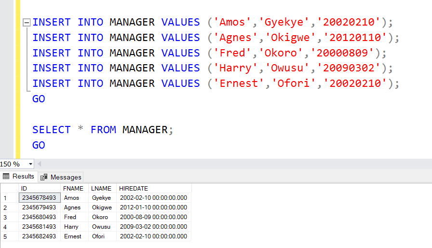The width and height of the screenshot is (432, 248).
Task: Click the Okoro last name cell
Action: [x=100, y=217]
